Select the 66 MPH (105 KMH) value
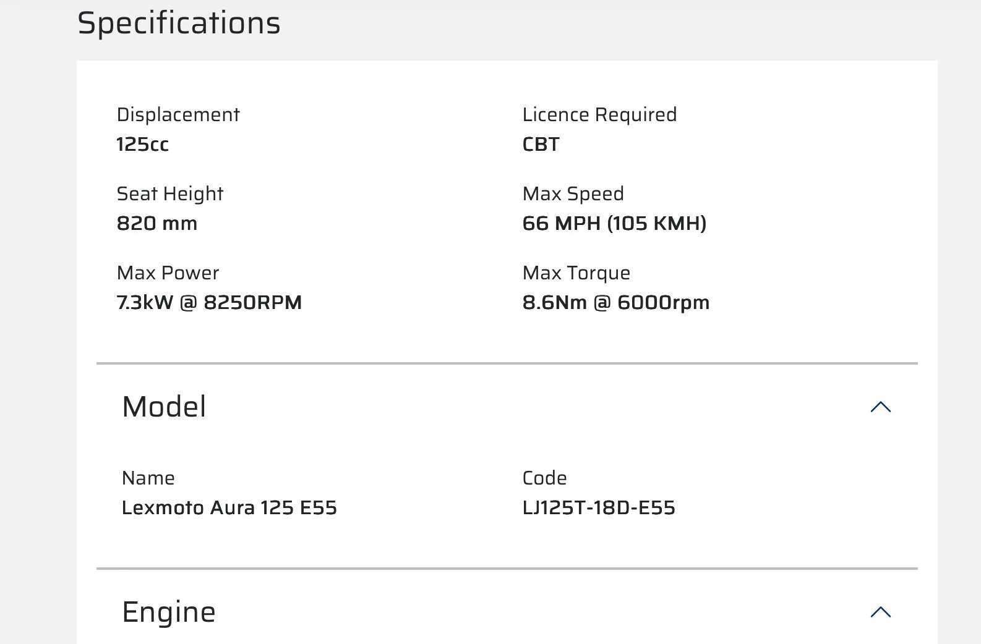 [614, 223]
